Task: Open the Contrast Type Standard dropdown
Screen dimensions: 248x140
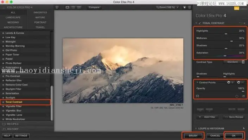Action: (x=234, y=62)
